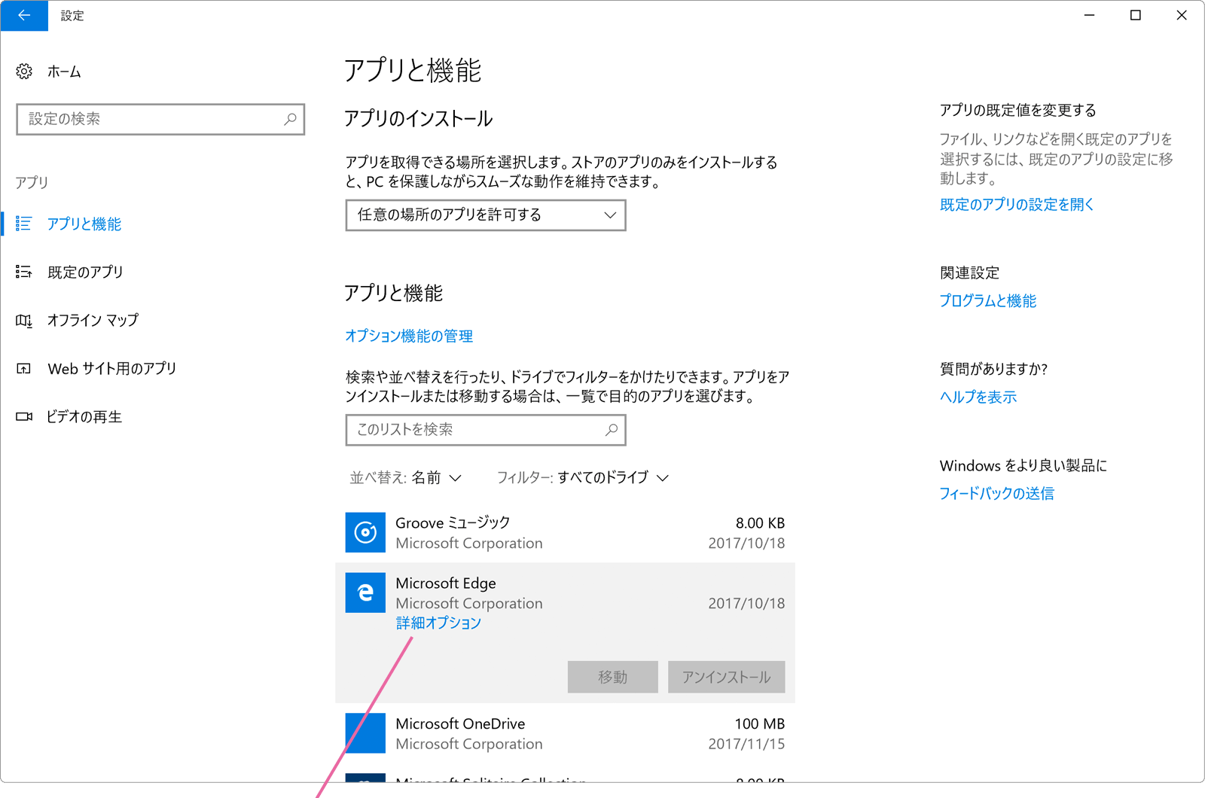This screenshot has height=798, width=1205.
Task: Click the Microsoft OneDrive app icon
Action: coord(365,733)
